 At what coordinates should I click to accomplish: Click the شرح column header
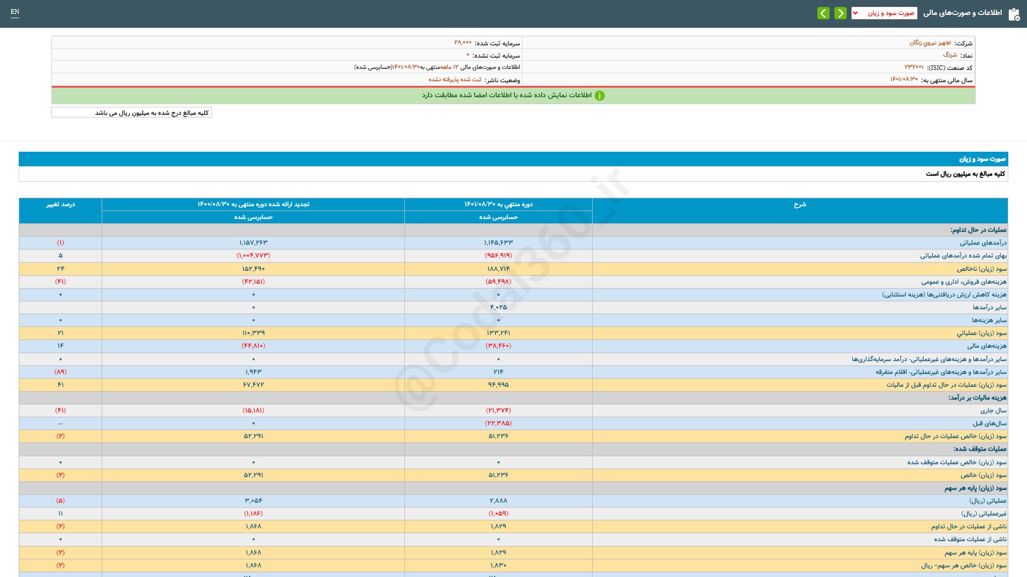click(x=800, y=205)
